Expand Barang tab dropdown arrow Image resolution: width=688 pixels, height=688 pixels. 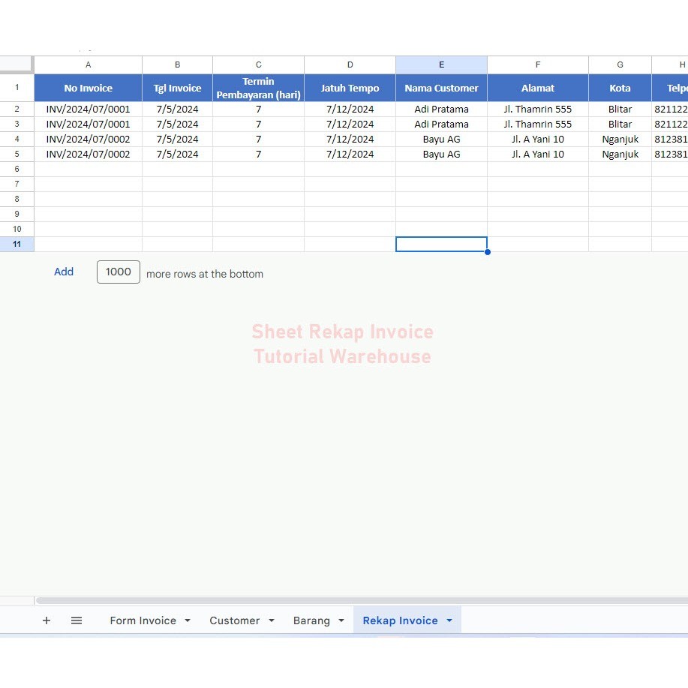click(x=341, y=620)
